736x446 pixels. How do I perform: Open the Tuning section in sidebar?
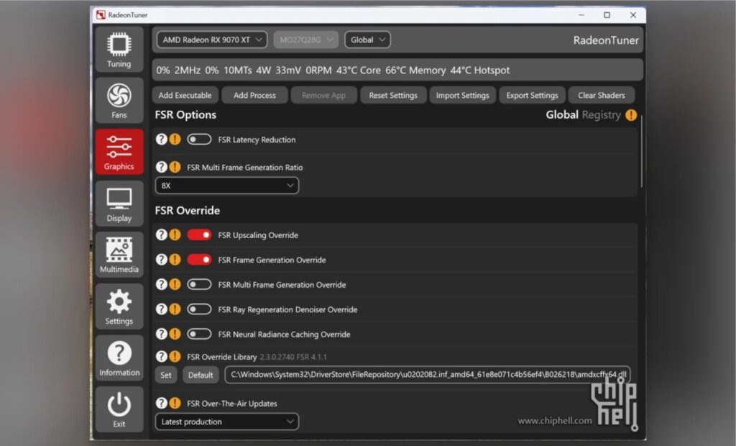119,50
